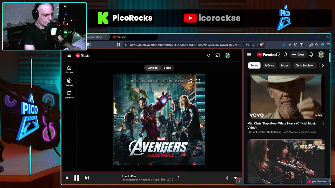Open the violinist video thumbnail
335x188 pixels.
point(286,162)
